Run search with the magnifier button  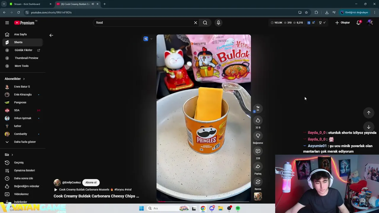coord(205,23)
